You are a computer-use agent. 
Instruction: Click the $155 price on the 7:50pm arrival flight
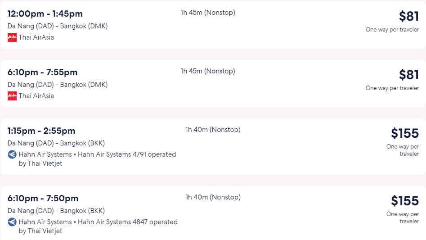point(405,200)
